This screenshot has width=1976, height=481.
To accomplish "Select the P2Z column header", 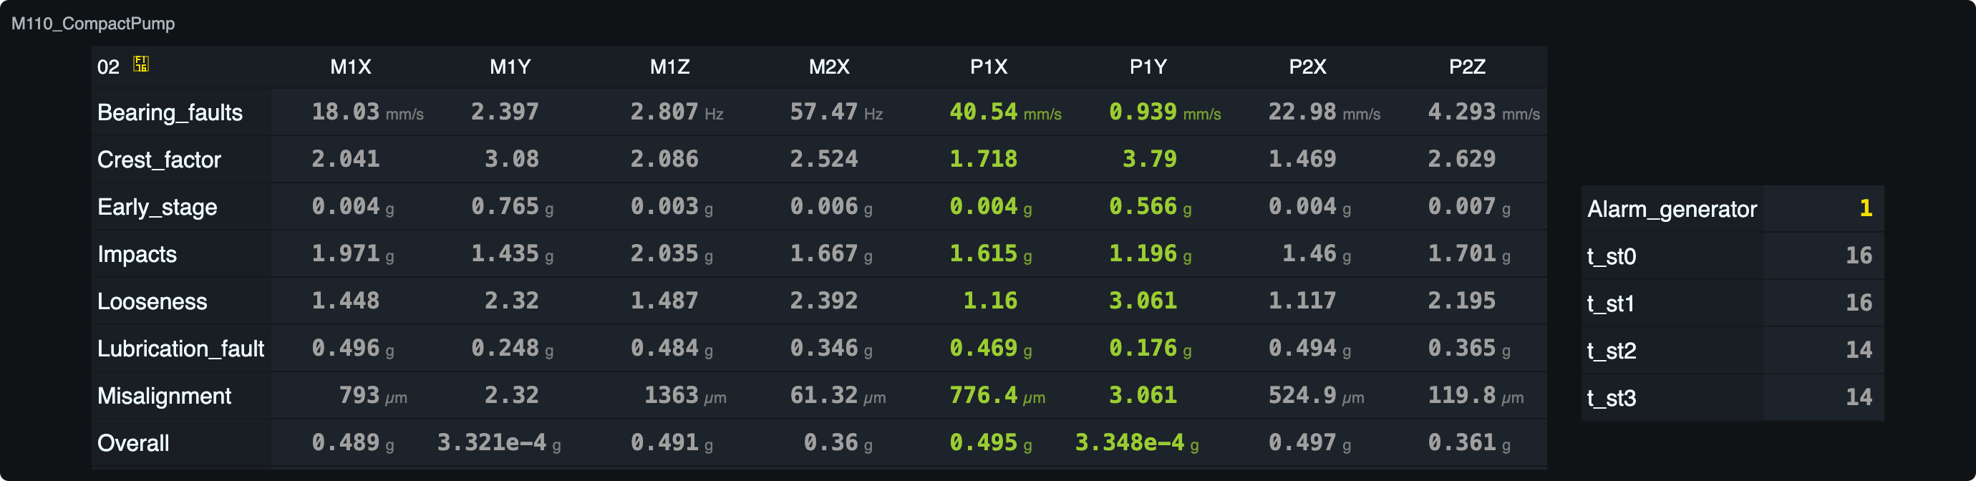I will tap(1468, 67).
